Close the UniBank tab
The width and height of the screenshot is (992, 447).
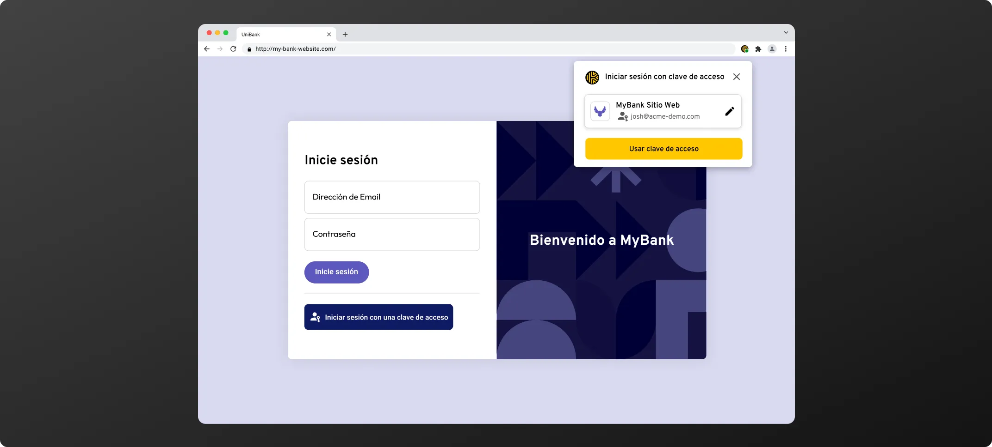[329, 35]
